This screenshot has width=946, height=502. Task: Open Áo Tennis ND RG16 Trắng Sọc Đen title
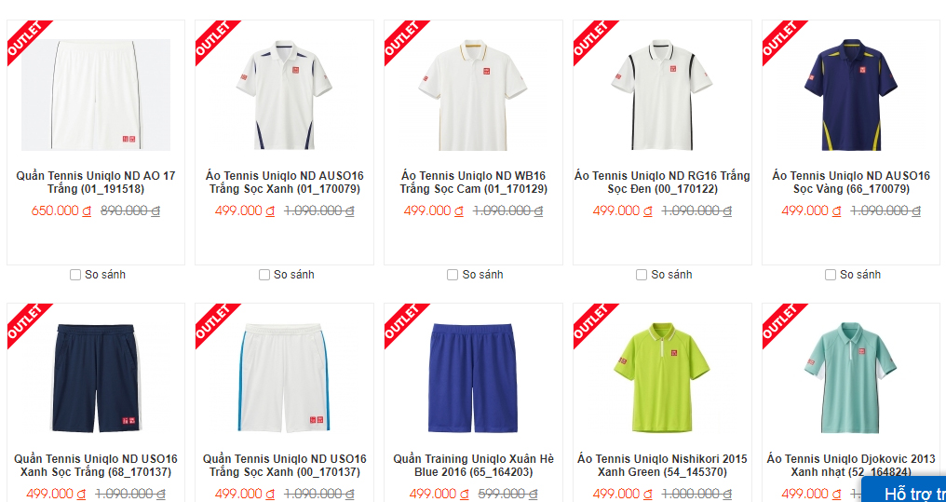click(x=662, y=183)
